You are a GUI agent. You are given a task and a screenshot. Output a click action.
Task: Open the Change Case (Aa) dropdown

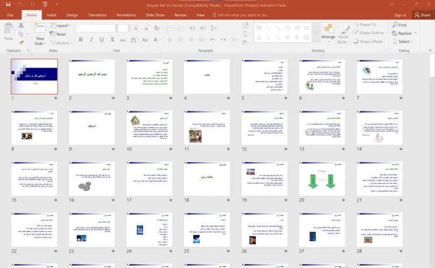145,40
